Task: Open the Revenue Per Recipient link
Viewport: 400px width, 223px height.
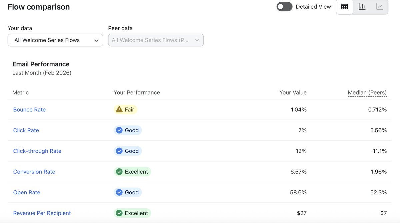Action: coord(42,213)
